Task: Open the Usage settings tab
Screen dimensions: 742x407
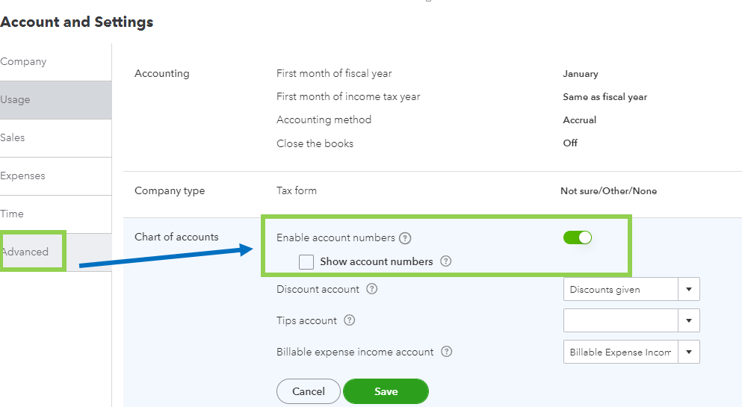Action: (x=16, y=100)
